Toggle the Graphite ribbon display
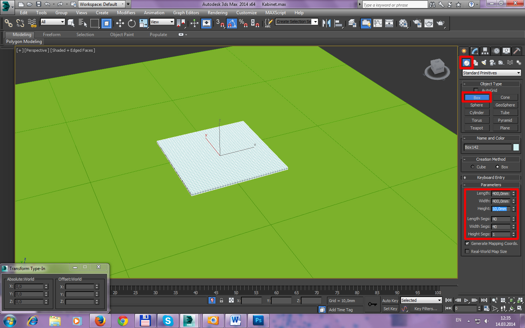This screenshot has width=525, height=328. (x=366, y=23)
